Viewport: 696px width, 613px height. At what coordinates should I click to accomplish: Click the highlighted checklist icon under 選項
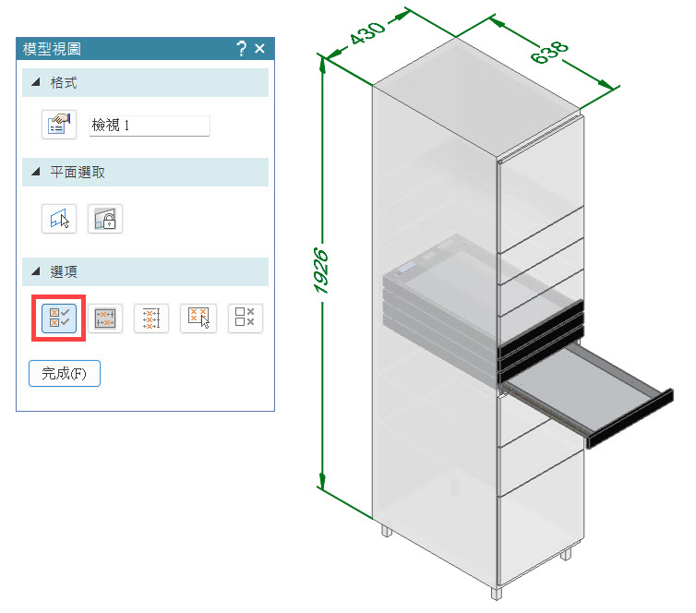[x=59, y=318]
